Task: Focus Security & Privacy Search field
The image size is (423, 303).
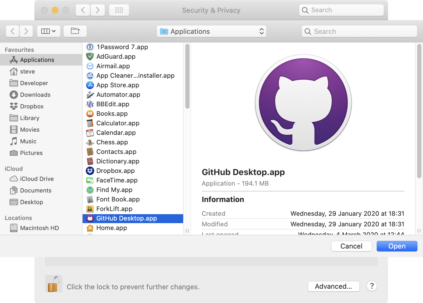Action: (341, 10)
